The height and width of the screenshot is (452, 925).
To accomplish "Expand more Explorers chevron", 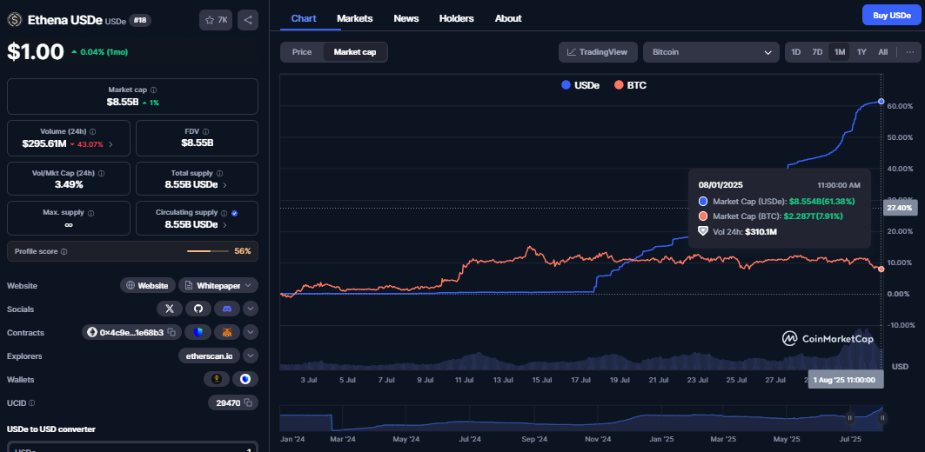I will point(250,356).
